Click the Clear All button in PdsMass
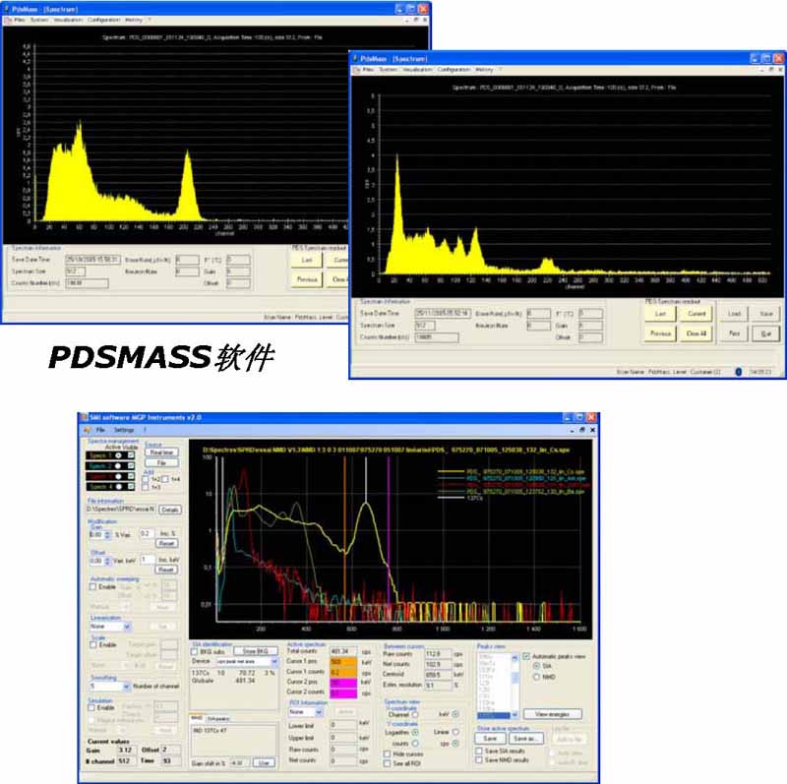Screen dimensions: 787x784 click(x=696, y=333)
